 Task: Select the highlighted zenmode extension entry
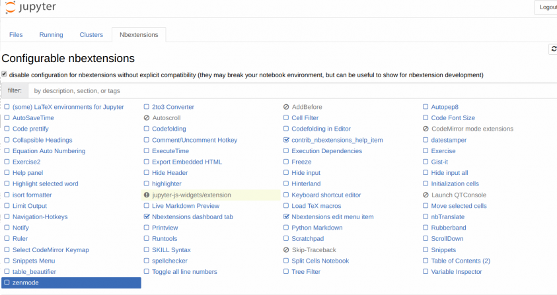click(71, 282)
